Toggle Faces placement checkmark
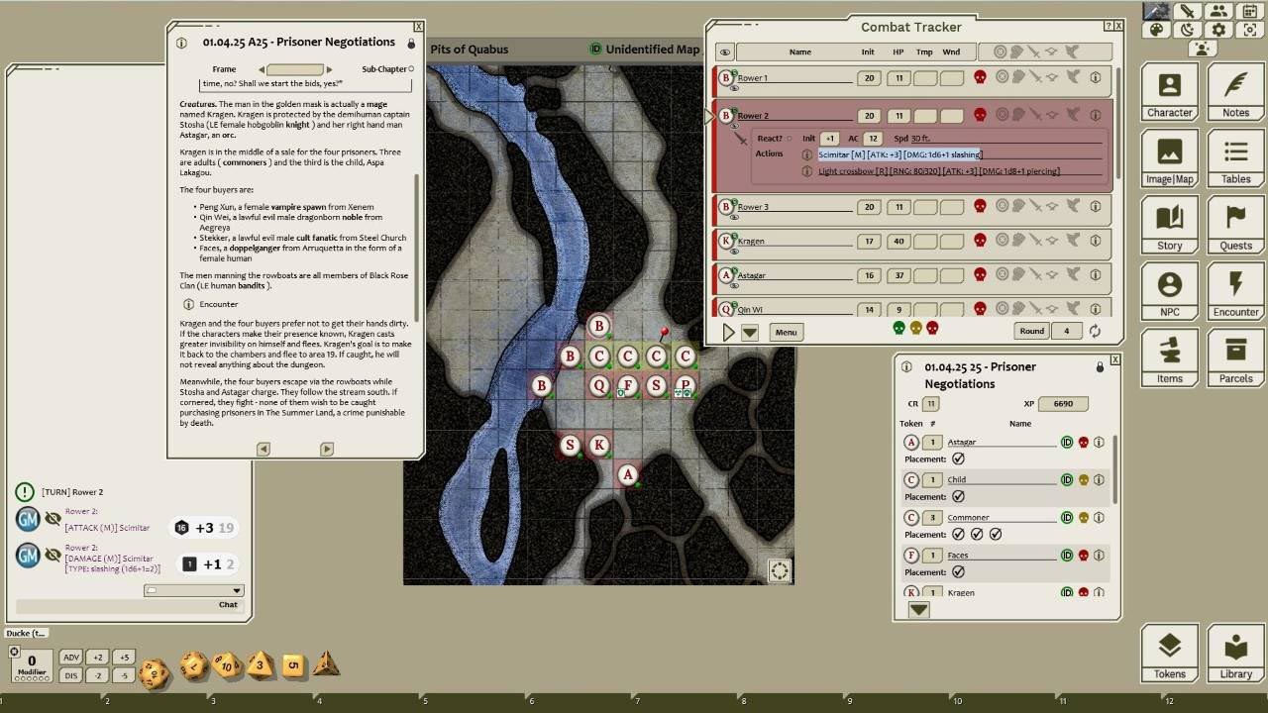The image size is (1268, 713). point(958,571)
